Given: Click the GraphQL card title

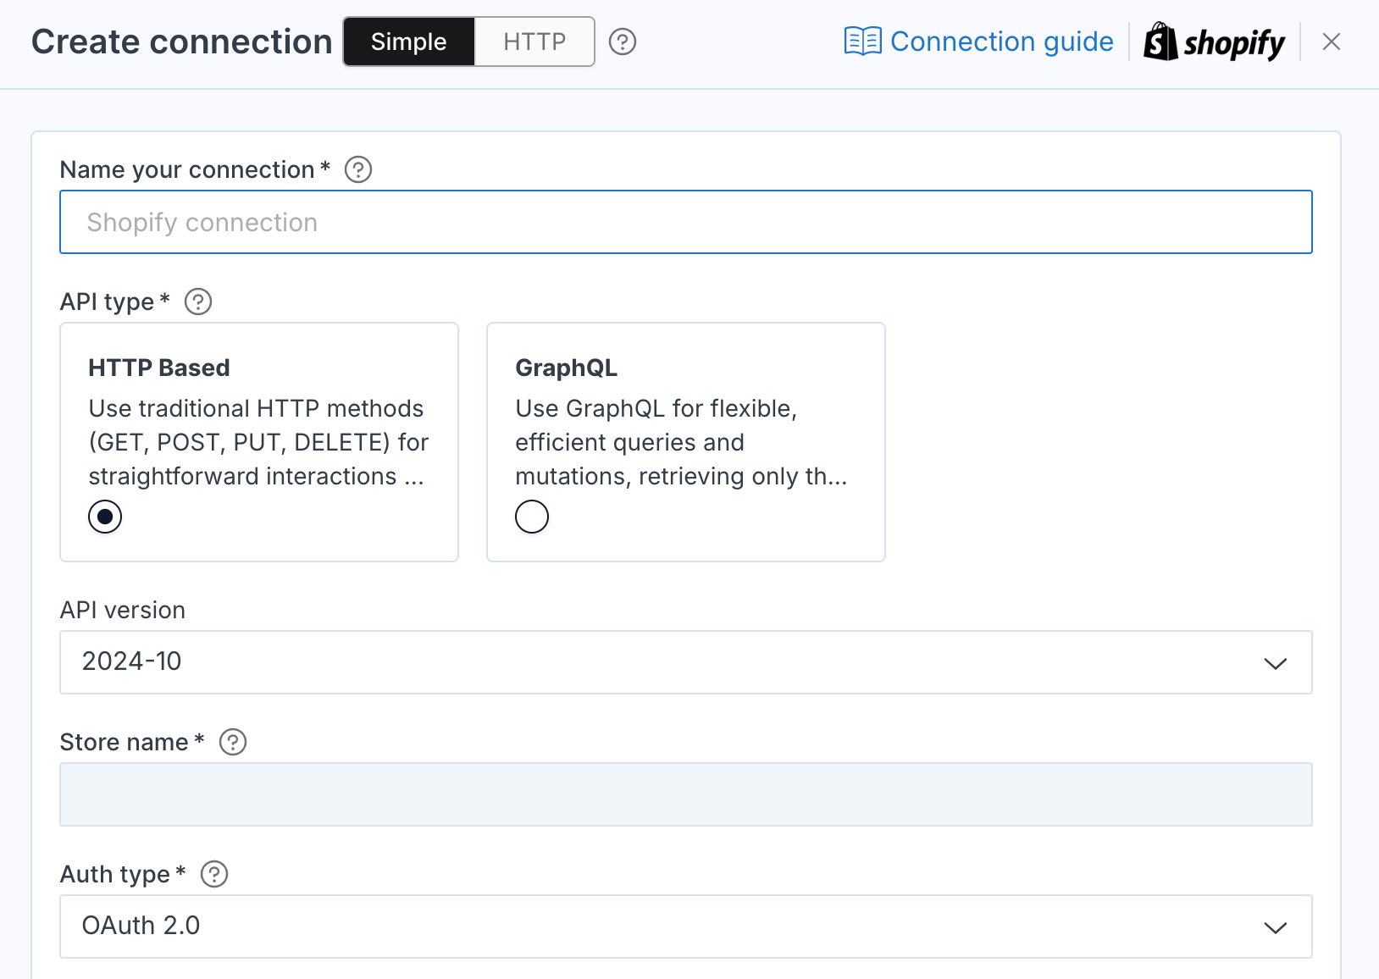Looking at the screenshot, I should pos(567,368).
